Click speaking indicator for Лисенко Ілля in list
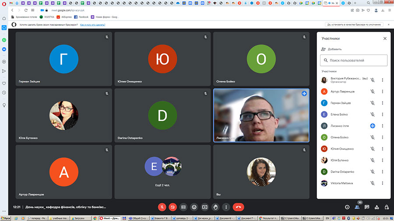This screenshot has width=394, height=221. coord(373,126)
